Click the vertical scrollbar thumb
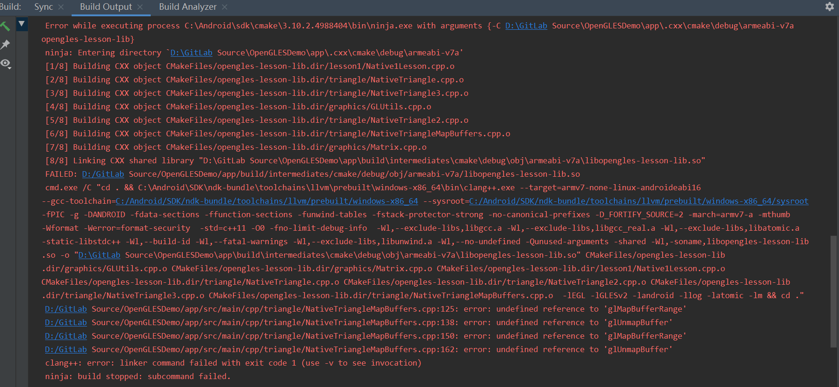Screen dimensions: 839x387 click(x=833, y=291)
